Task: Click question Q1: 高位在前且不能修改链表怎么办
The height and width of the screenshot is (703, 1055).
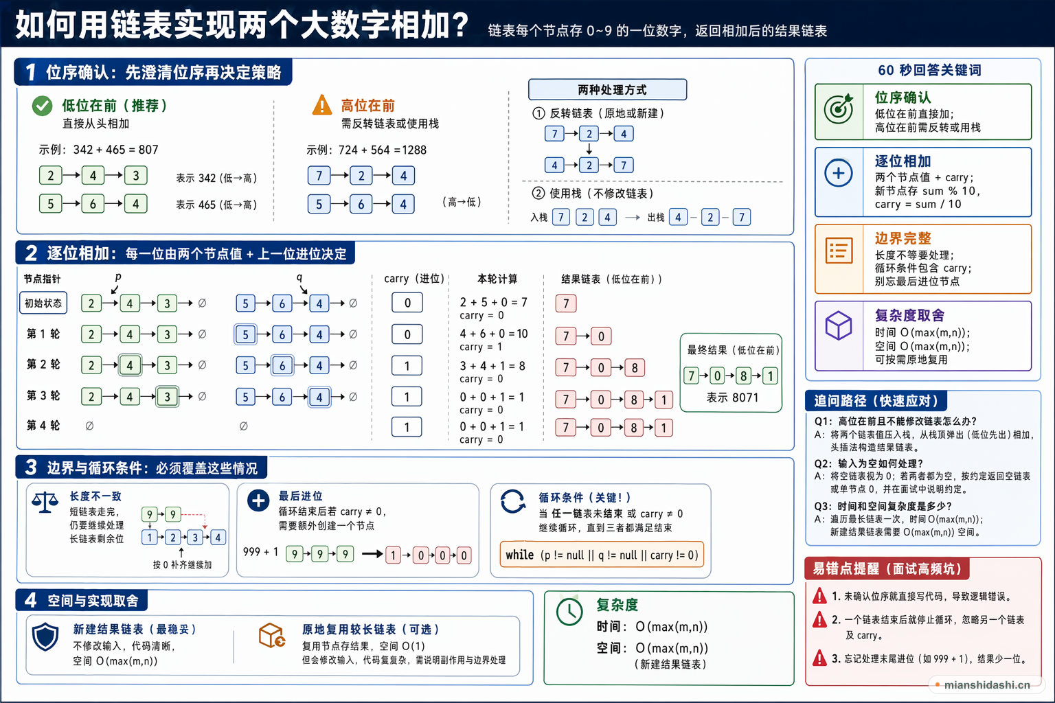Action: click(x=896, y=422)
